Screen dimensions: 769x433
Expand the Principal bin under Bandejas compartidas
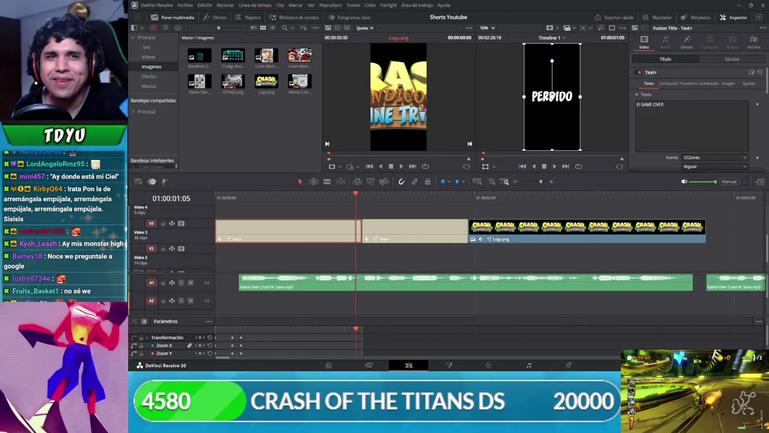[133, 112]
